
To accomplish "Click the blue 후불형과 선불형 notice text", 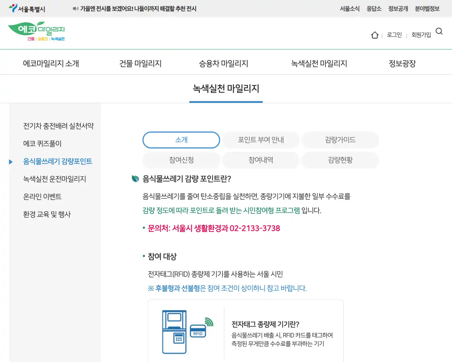I will 227,288.
